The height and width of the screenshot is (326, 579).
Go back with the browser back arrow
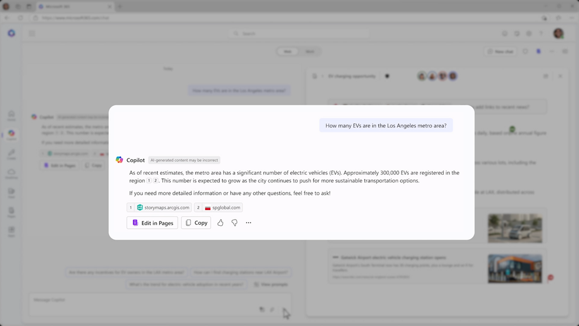(x=7, y=18)
